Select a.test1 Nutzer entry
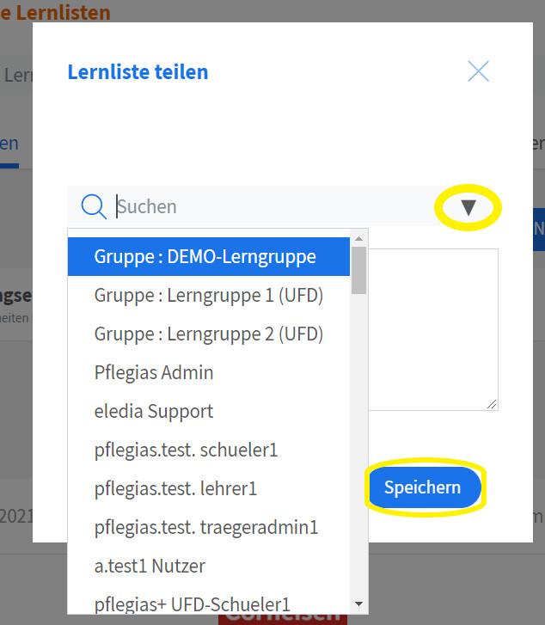 pos(150,566)
